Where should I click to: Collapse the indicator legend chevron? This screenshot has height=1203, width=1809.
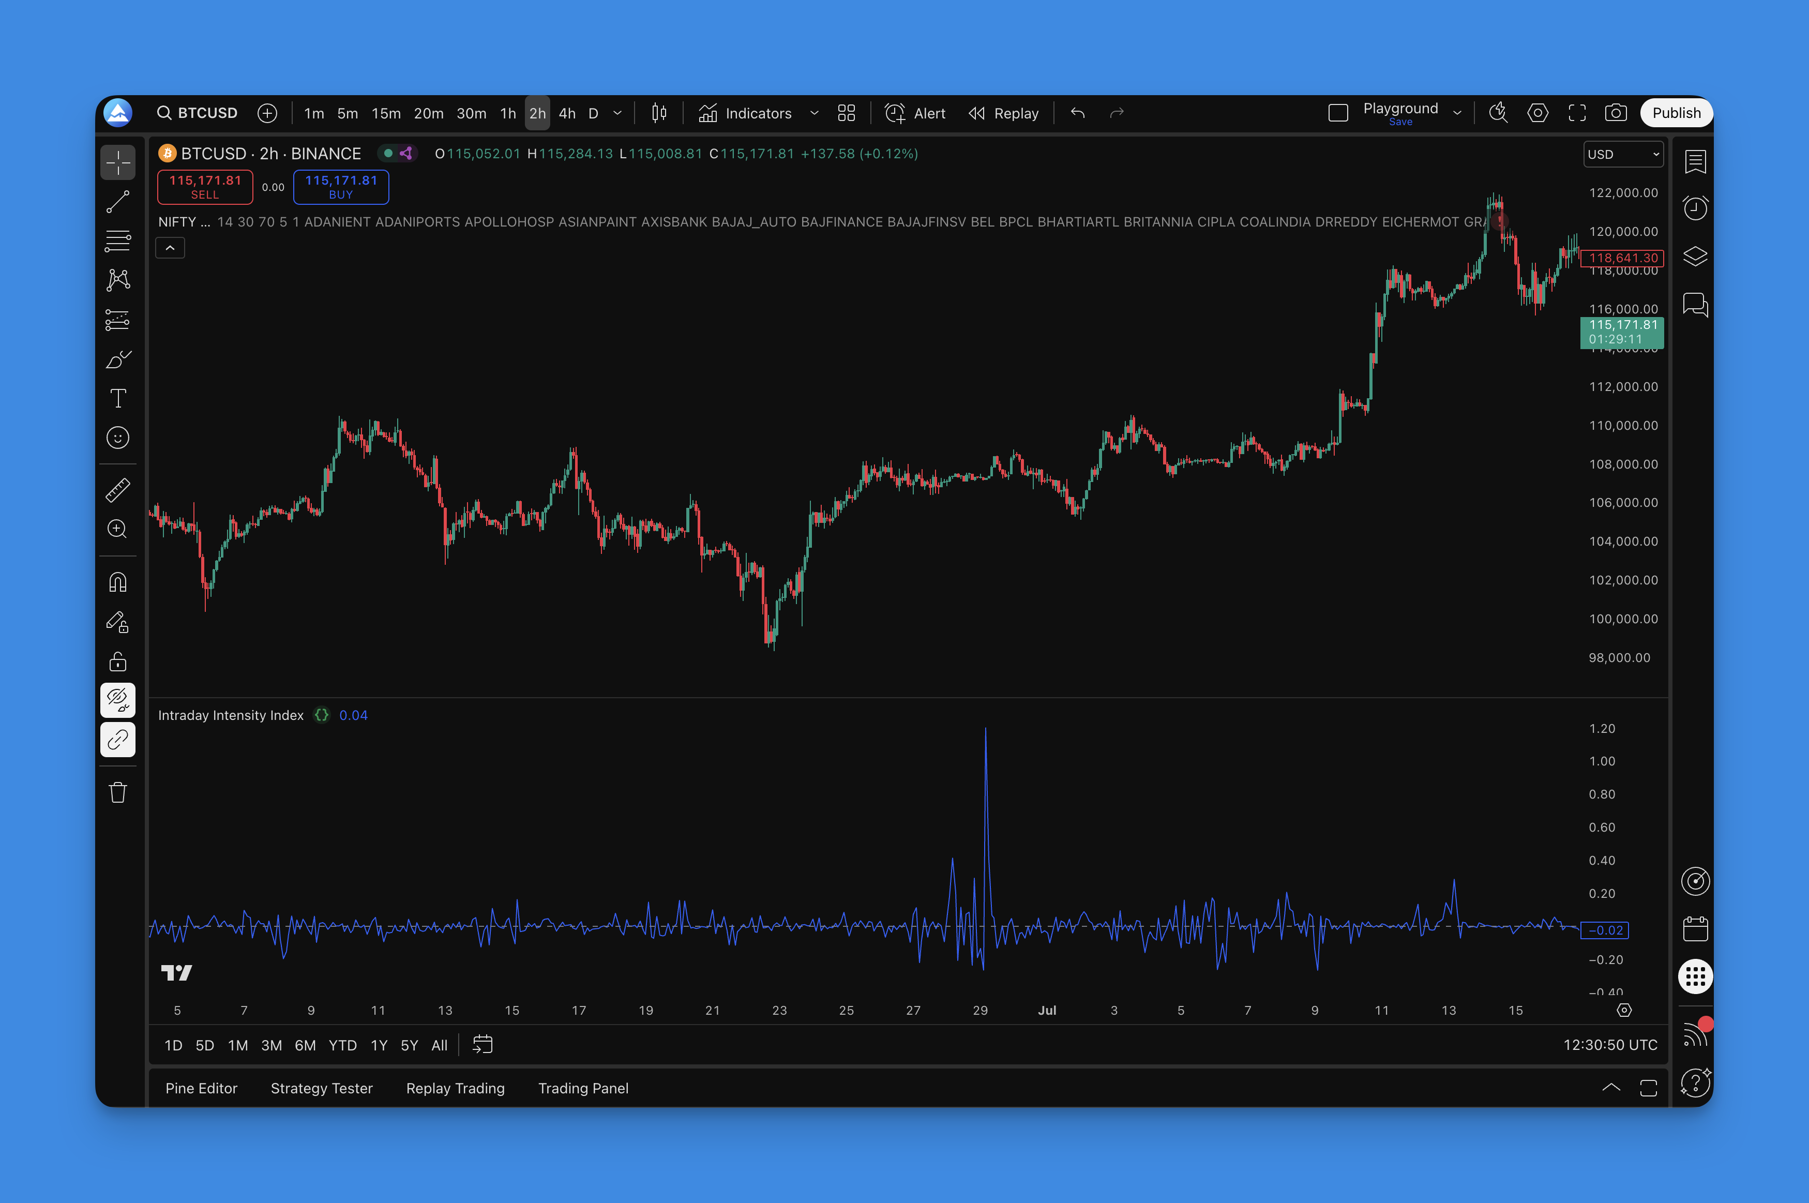coord(170,248)
